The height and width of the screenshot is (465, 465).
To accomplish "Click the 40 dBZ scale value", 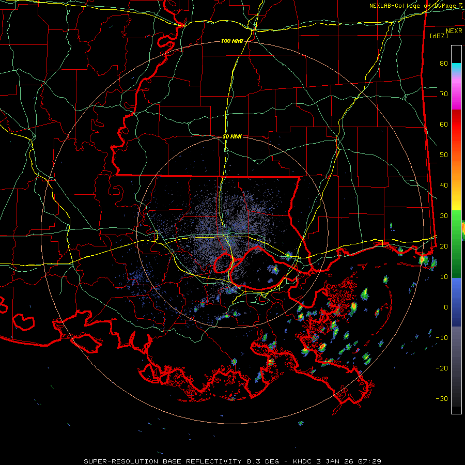I will 444,185.
